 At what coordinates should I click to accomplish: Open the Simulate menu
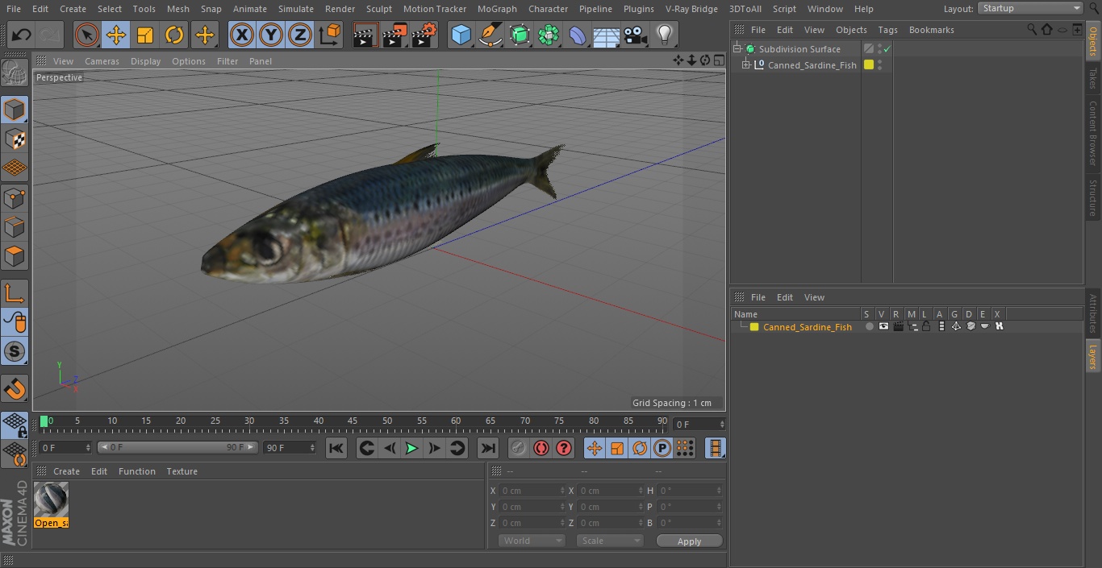[296, 9]
